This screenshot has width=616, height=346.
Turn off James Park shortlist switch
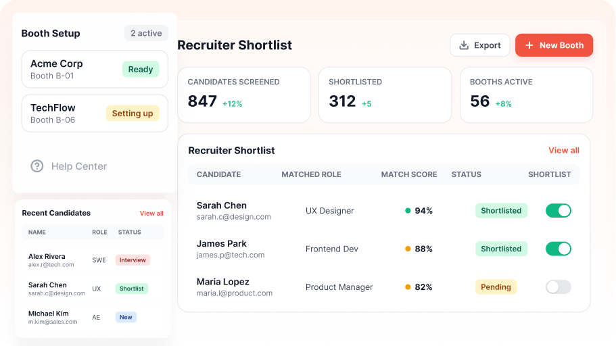pos(559,249)
